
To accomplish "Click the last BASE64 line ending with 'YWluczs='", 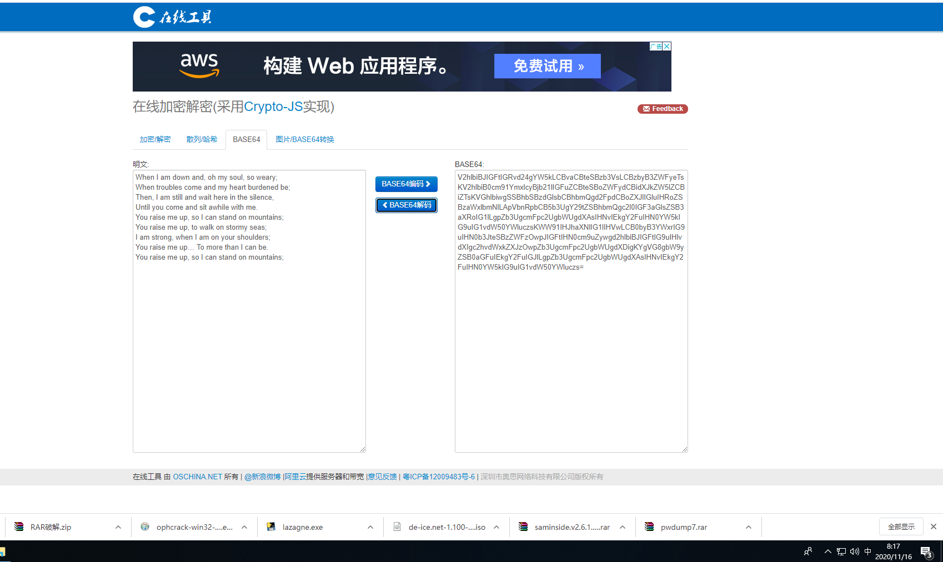I will point(520,267).
